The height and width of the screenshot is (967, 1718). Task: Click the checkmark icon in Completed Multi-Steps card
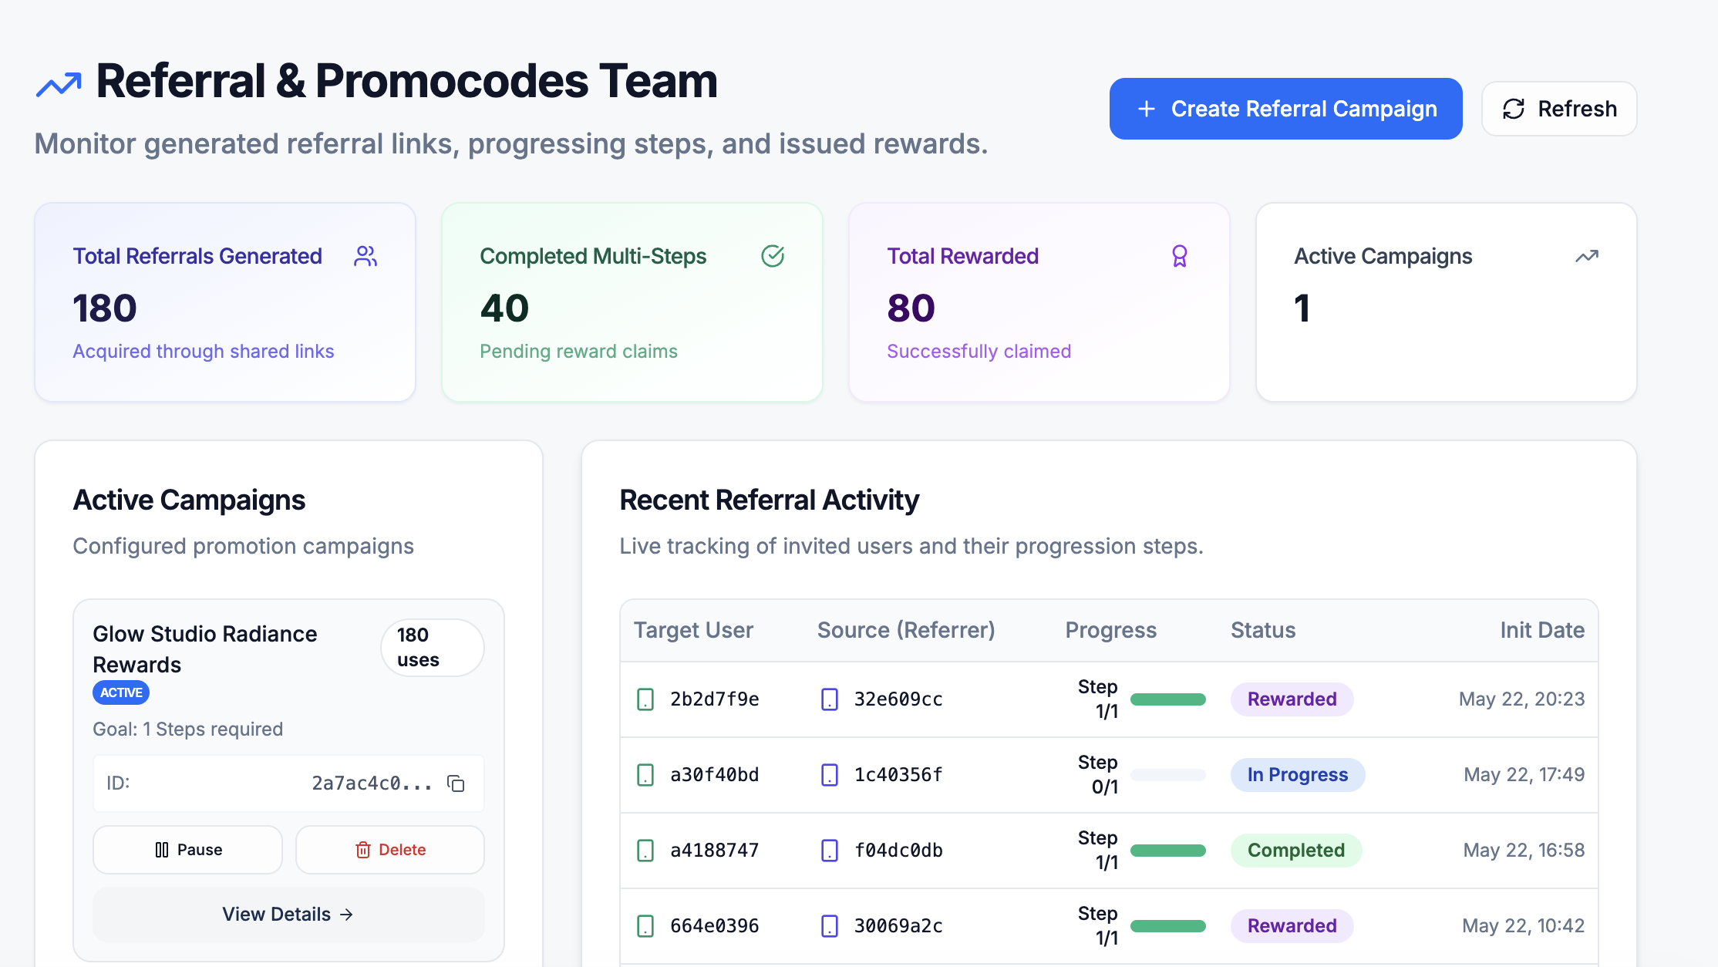773,256
